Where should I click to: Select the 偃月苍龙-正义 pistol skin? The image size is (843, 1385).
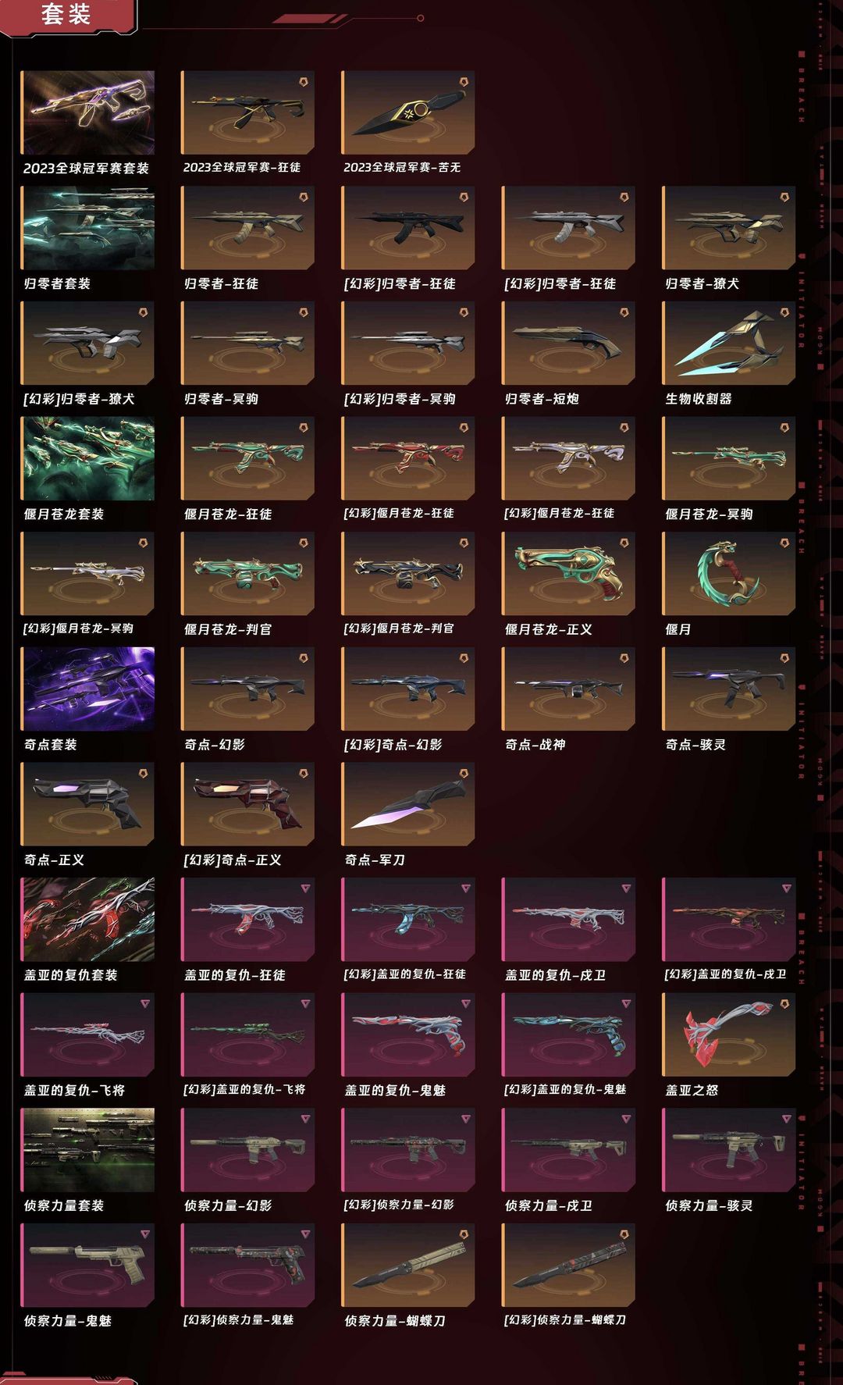tap(568, 574)
